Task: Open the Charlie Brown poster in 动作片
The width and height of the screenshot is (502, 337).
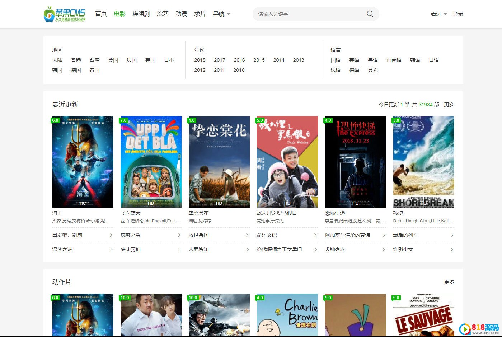Action: [287, 315]
